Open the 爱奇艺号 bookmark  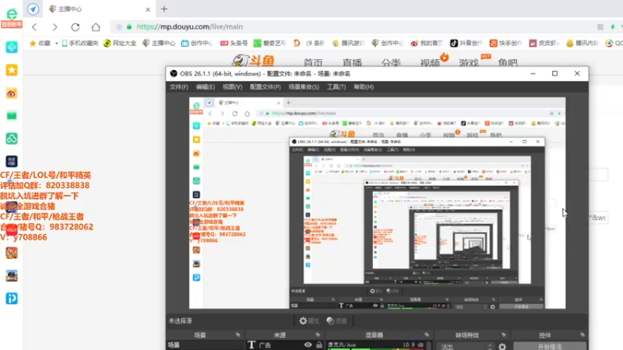pyautogui.click(x=269, y=44)
